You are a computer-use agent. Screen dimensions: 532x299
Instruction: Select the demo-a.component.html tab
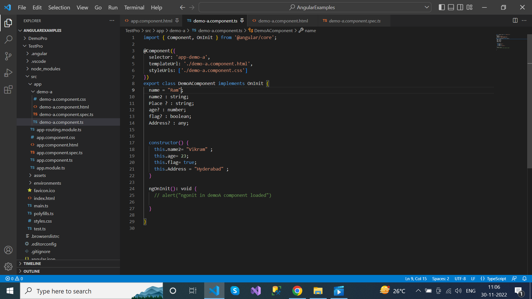[x=283, y=21]
